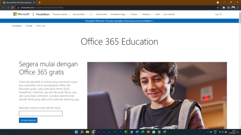The height and width of the screenshot is (135, 241).
Task: Open PowerPoint from taskbar
Action: [x=148, y=132]
